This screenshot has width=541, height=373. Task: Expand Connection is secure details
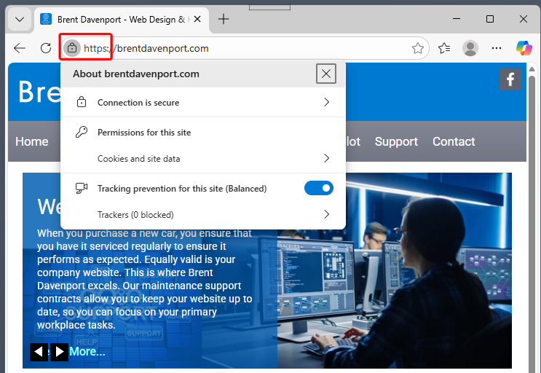[326, 103]
